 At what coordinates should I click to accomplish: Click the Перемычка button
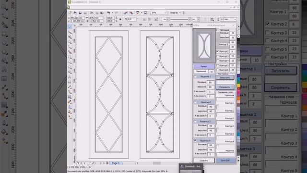(x=201, y=72)
